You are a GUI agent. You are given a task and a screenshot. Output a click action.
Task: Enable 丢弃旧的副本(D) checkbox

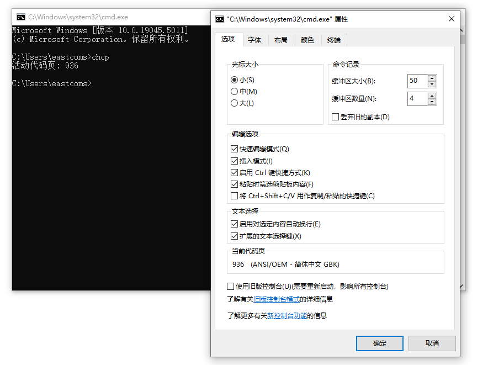335,117
